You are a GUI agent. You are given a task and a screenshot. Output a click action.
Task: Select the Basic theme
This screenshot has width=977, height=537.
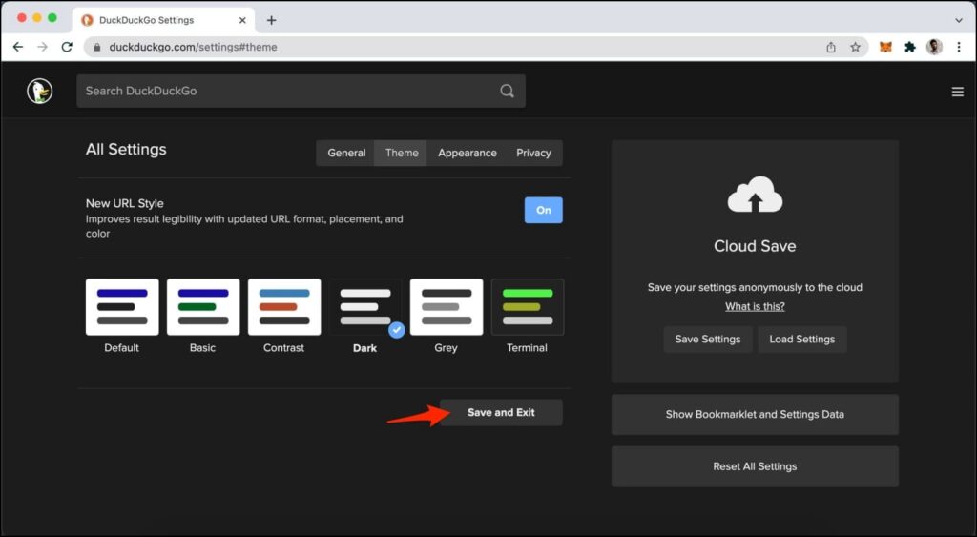pos(203,307)
